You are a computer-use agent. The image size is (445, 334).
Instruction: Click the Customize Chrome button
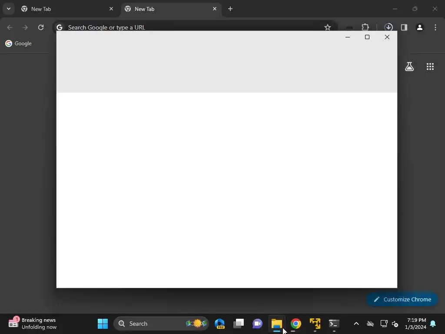point(402,299)
